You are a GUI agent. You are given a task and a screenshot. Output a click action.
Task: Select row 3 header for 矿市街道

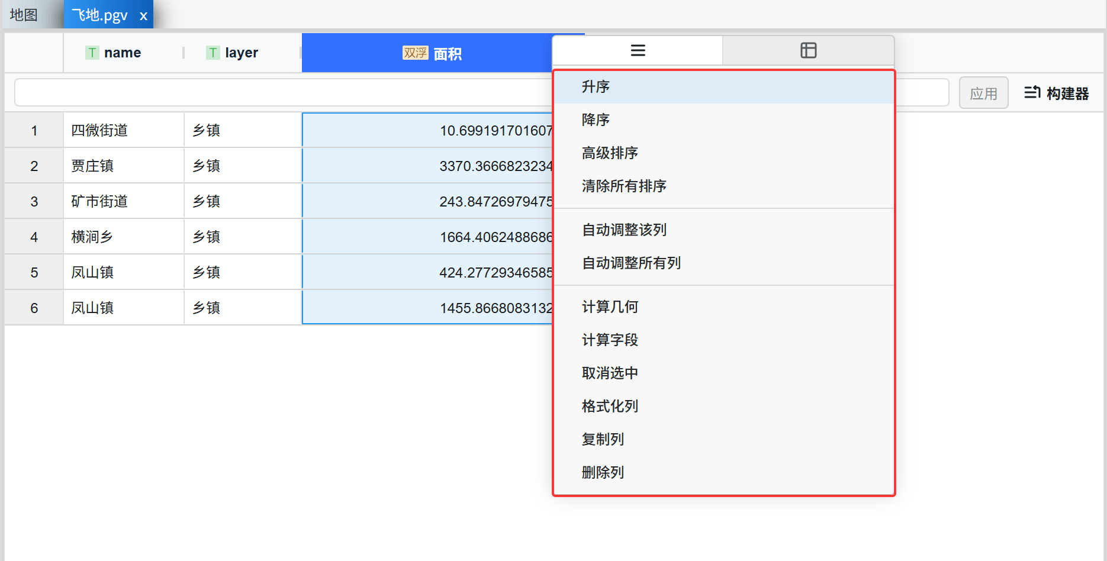coord(34,202)
